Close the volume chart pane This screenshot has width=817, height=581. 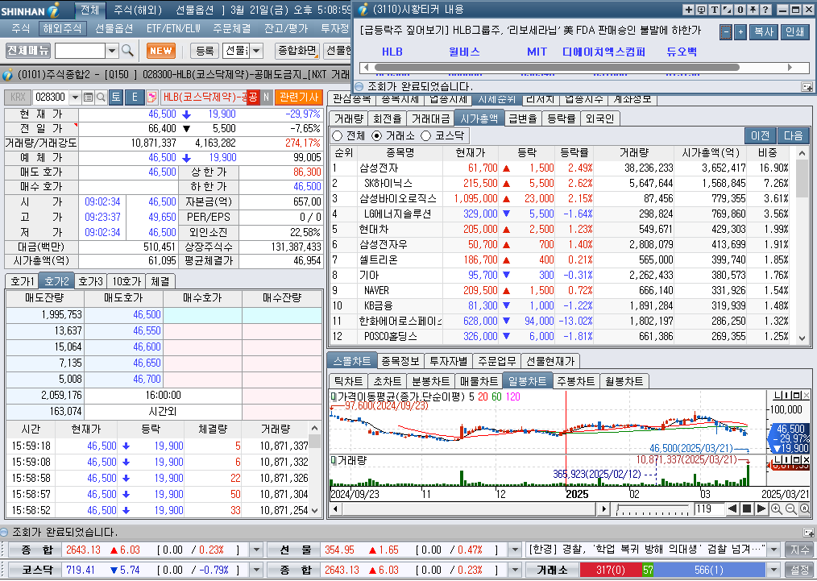(806, 459)
